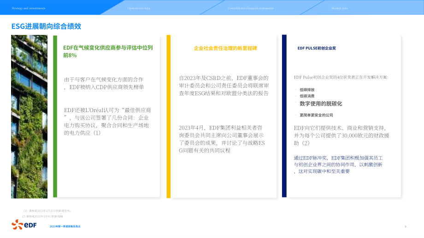Click the paragraph starting 2023年4月

pyautogui.click(x=222, y=139)
